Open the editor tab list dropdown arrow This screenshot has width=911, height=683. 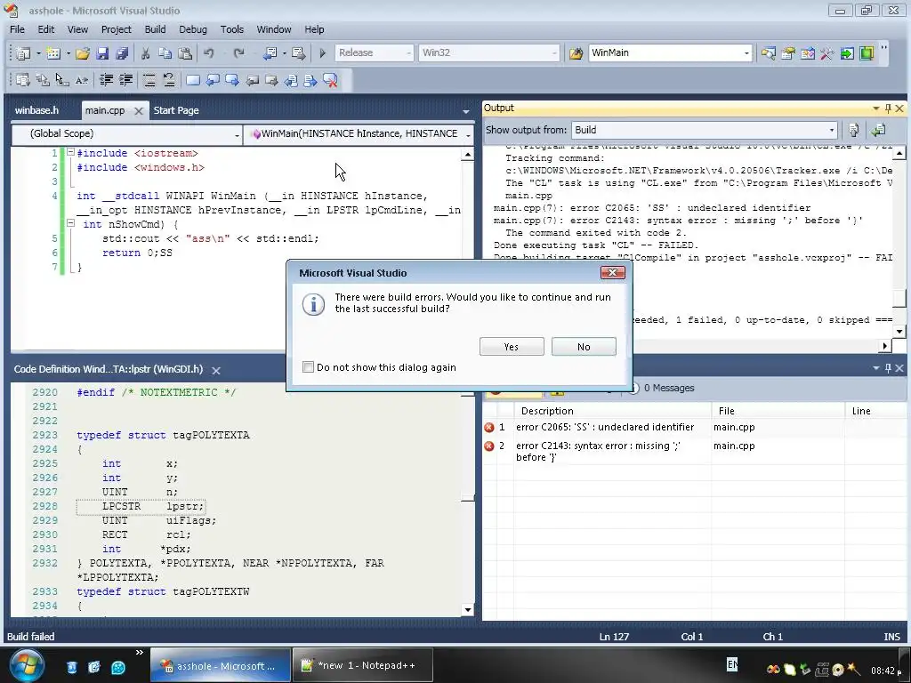tap(466, 111)
